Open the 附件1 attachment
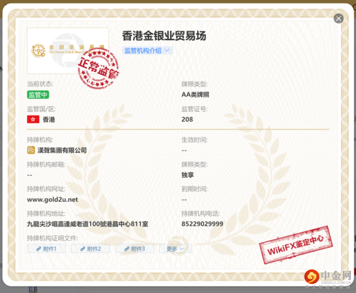The height and width of the screenshot is (293, 356). [x=46, y=249]
